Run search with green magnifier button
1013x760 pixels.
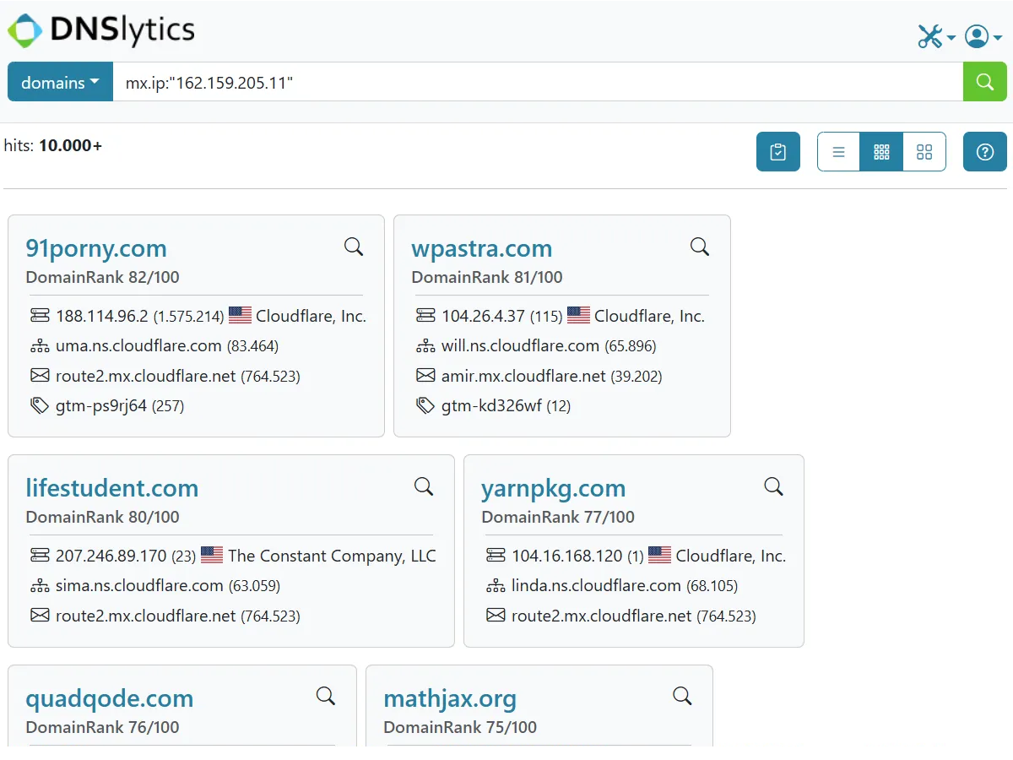pos(984,82)
